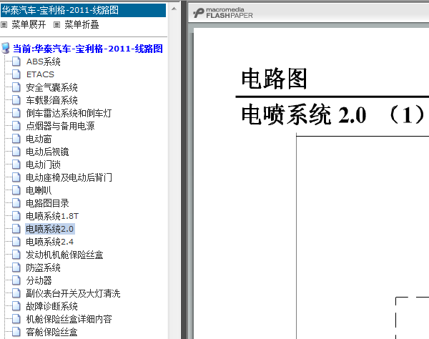Open 点烟器与备用电源 entry
The image size is (429, 339).
click(x=60, y=126)
